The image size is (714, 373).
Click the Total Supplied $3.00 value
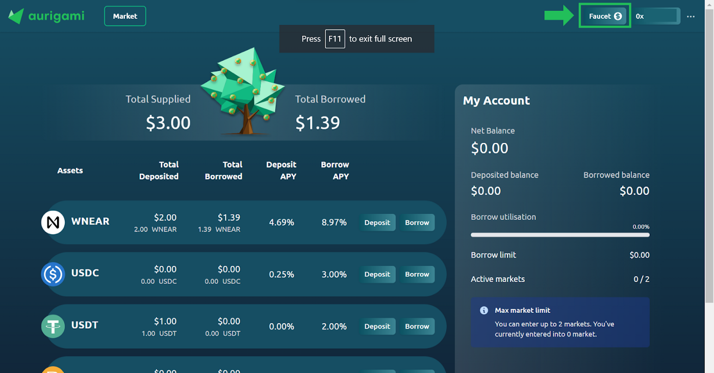pos(168,122)
